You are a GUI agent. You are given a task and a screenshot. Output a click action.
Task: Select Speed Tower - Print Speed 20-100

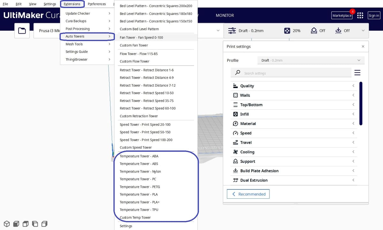pos(156,124)
